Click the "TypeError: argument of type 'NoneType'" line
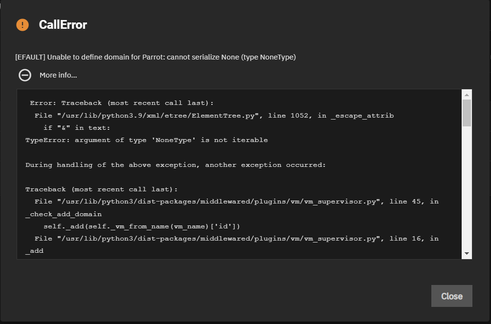This screenshot has width=491, height=324. point(147,140)
